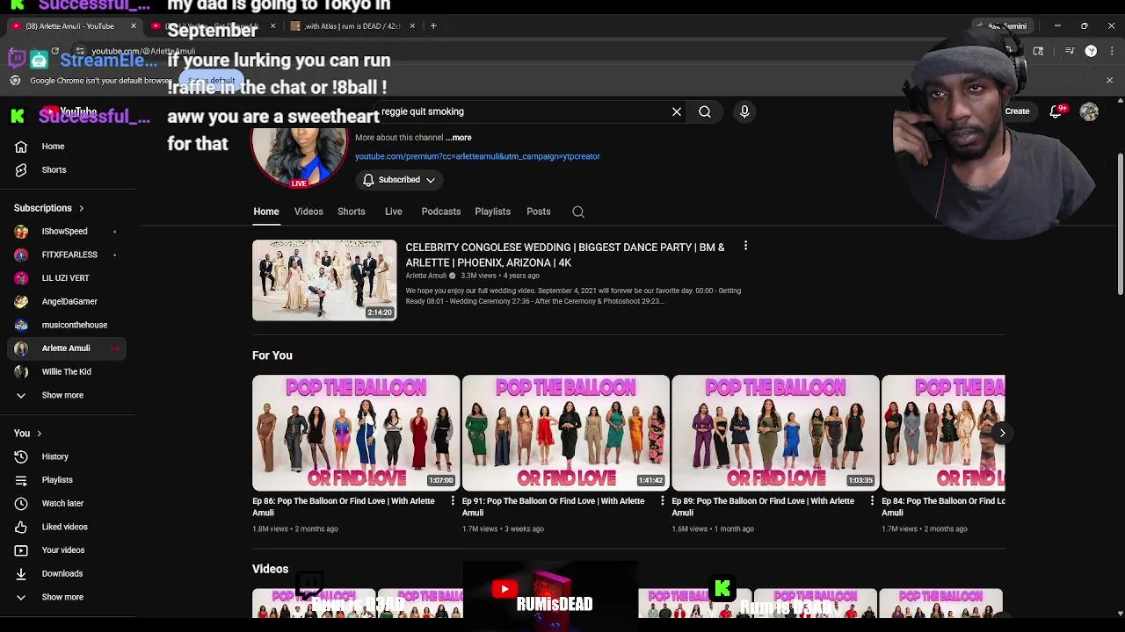Show more channels under subscriptions list
This screenshot has width=1125, height=632.
pyautogui.click(x=62, y=395)
